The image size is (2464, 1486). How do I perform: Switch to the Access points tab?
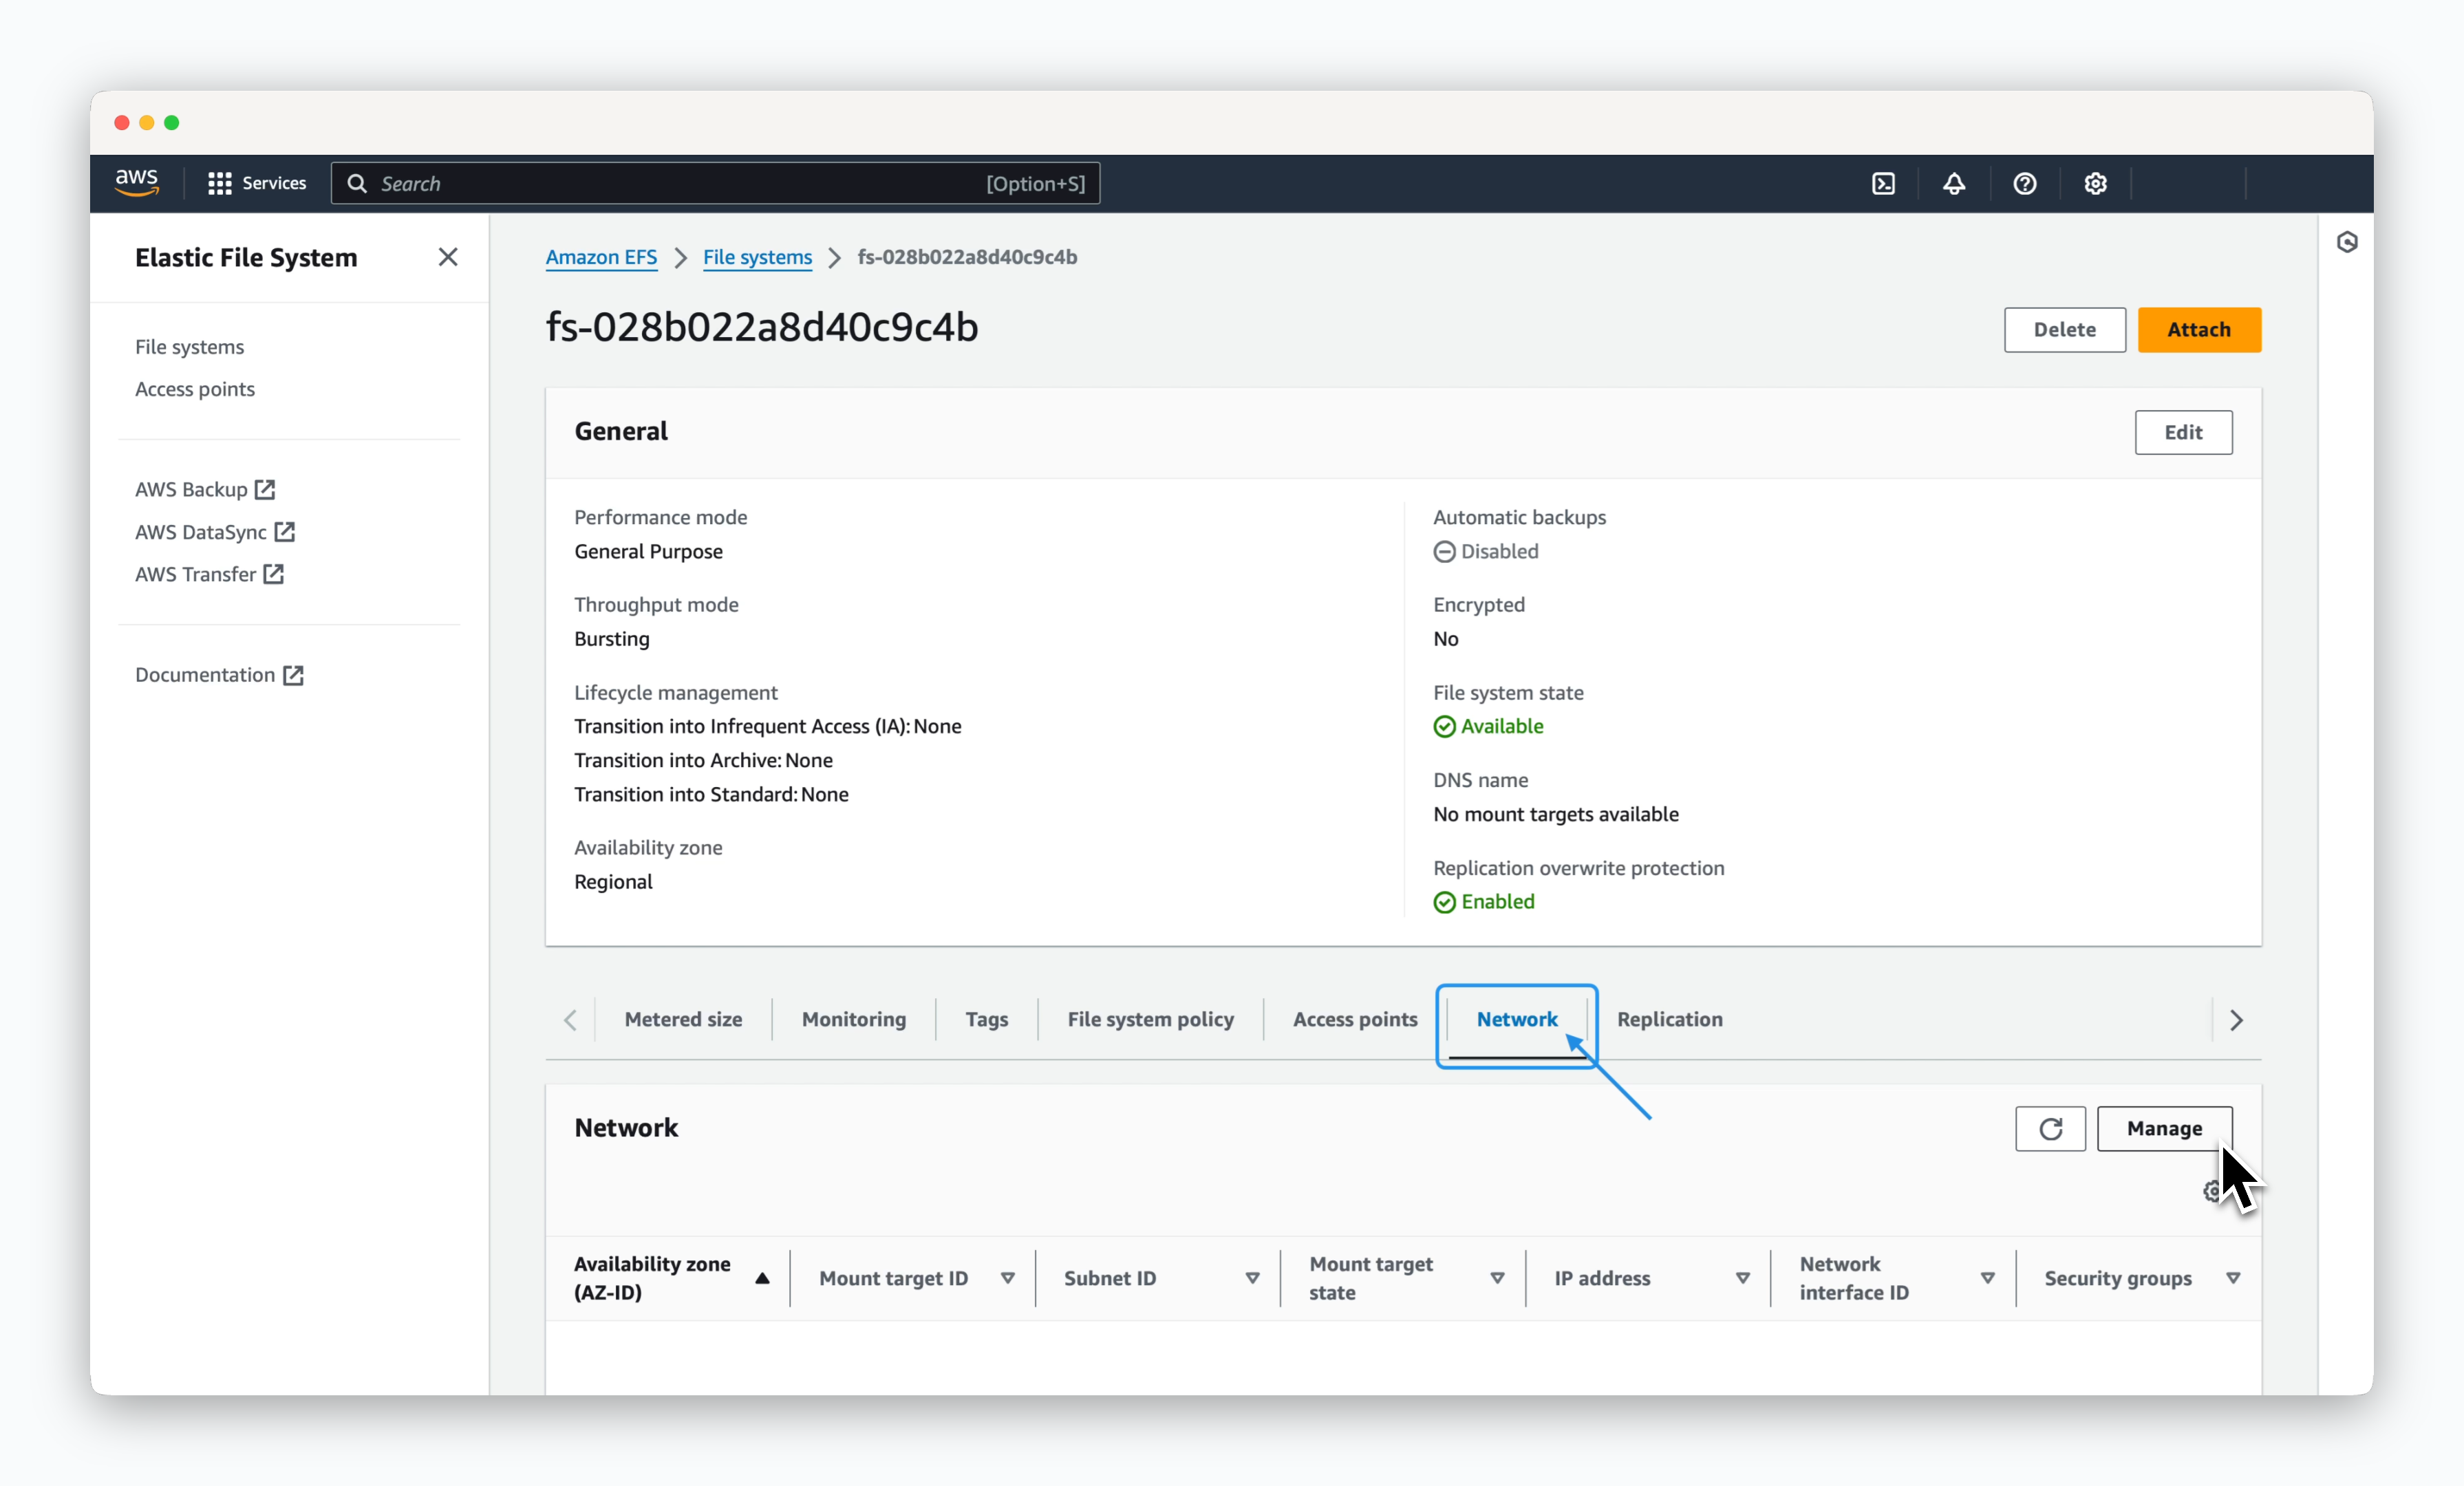[1355, 1019]
